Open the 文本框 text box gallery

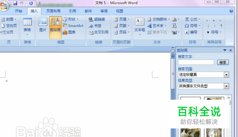coord(140,27)
